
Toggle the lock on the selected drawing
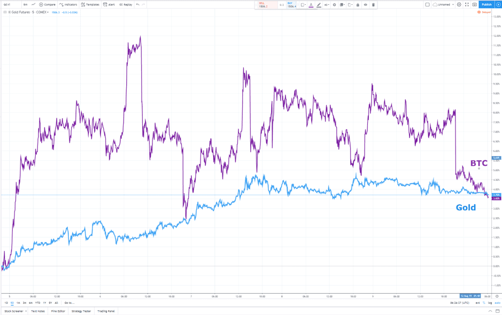click(x=358, y=5)
